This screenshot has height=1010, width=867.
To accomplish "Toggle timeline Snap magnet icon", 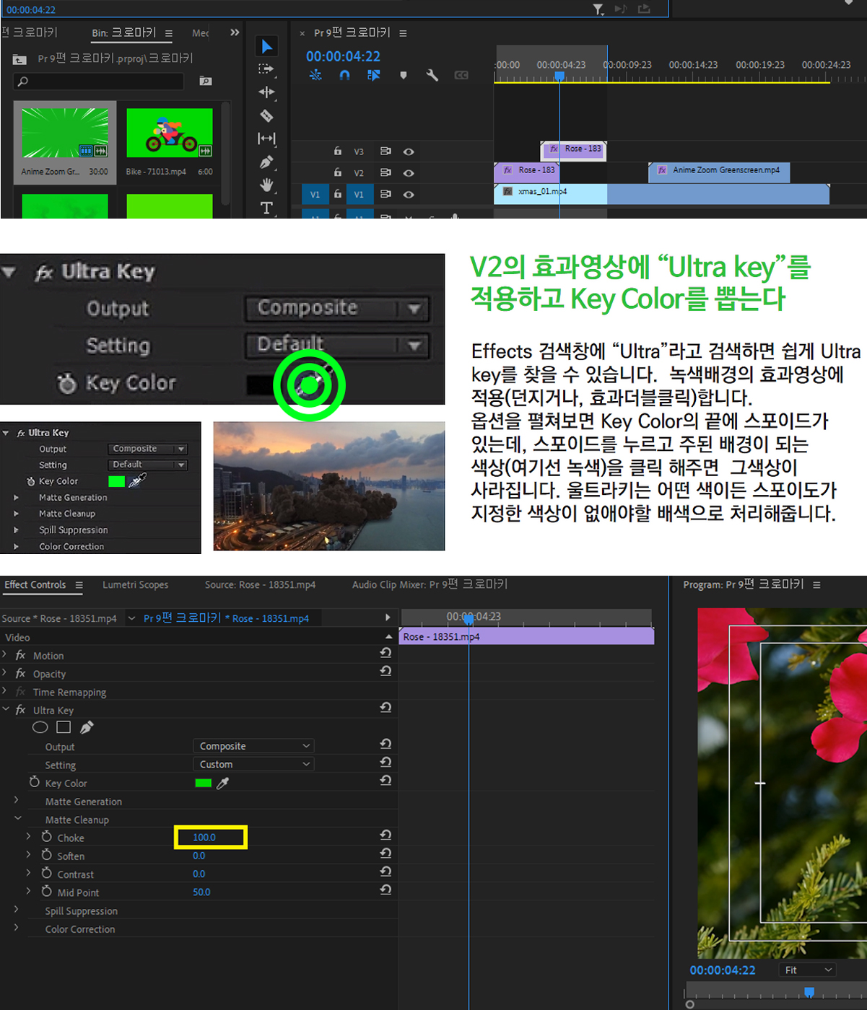I will pos(344,75).
